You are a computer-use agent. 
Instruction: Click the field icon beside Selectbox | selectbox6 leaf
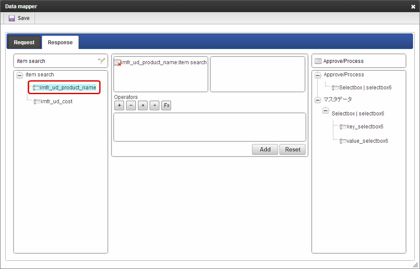point(335,88)
